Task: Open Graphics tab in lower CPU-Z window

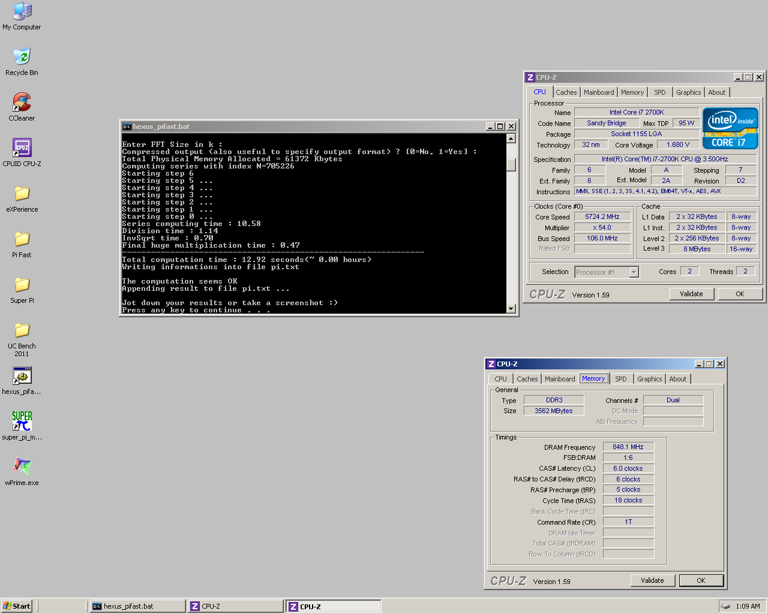Action: [649, 379]
